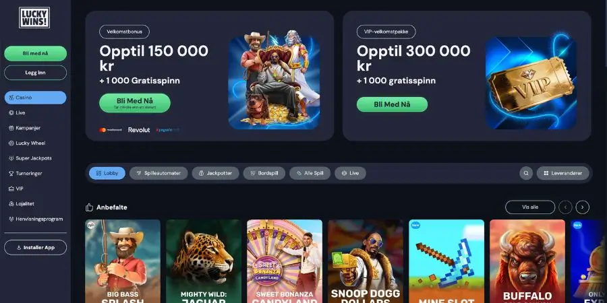Screen dimensions: 607x303
Task: Click Vis alle for Anbefalte
Action: click(530, 207)
